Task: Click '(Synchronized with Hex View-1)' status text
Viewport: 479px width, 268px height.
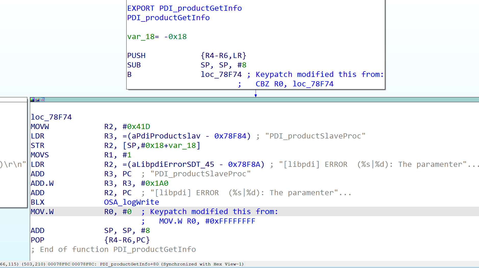Action: pyautogui.click(x=203, y=264)
